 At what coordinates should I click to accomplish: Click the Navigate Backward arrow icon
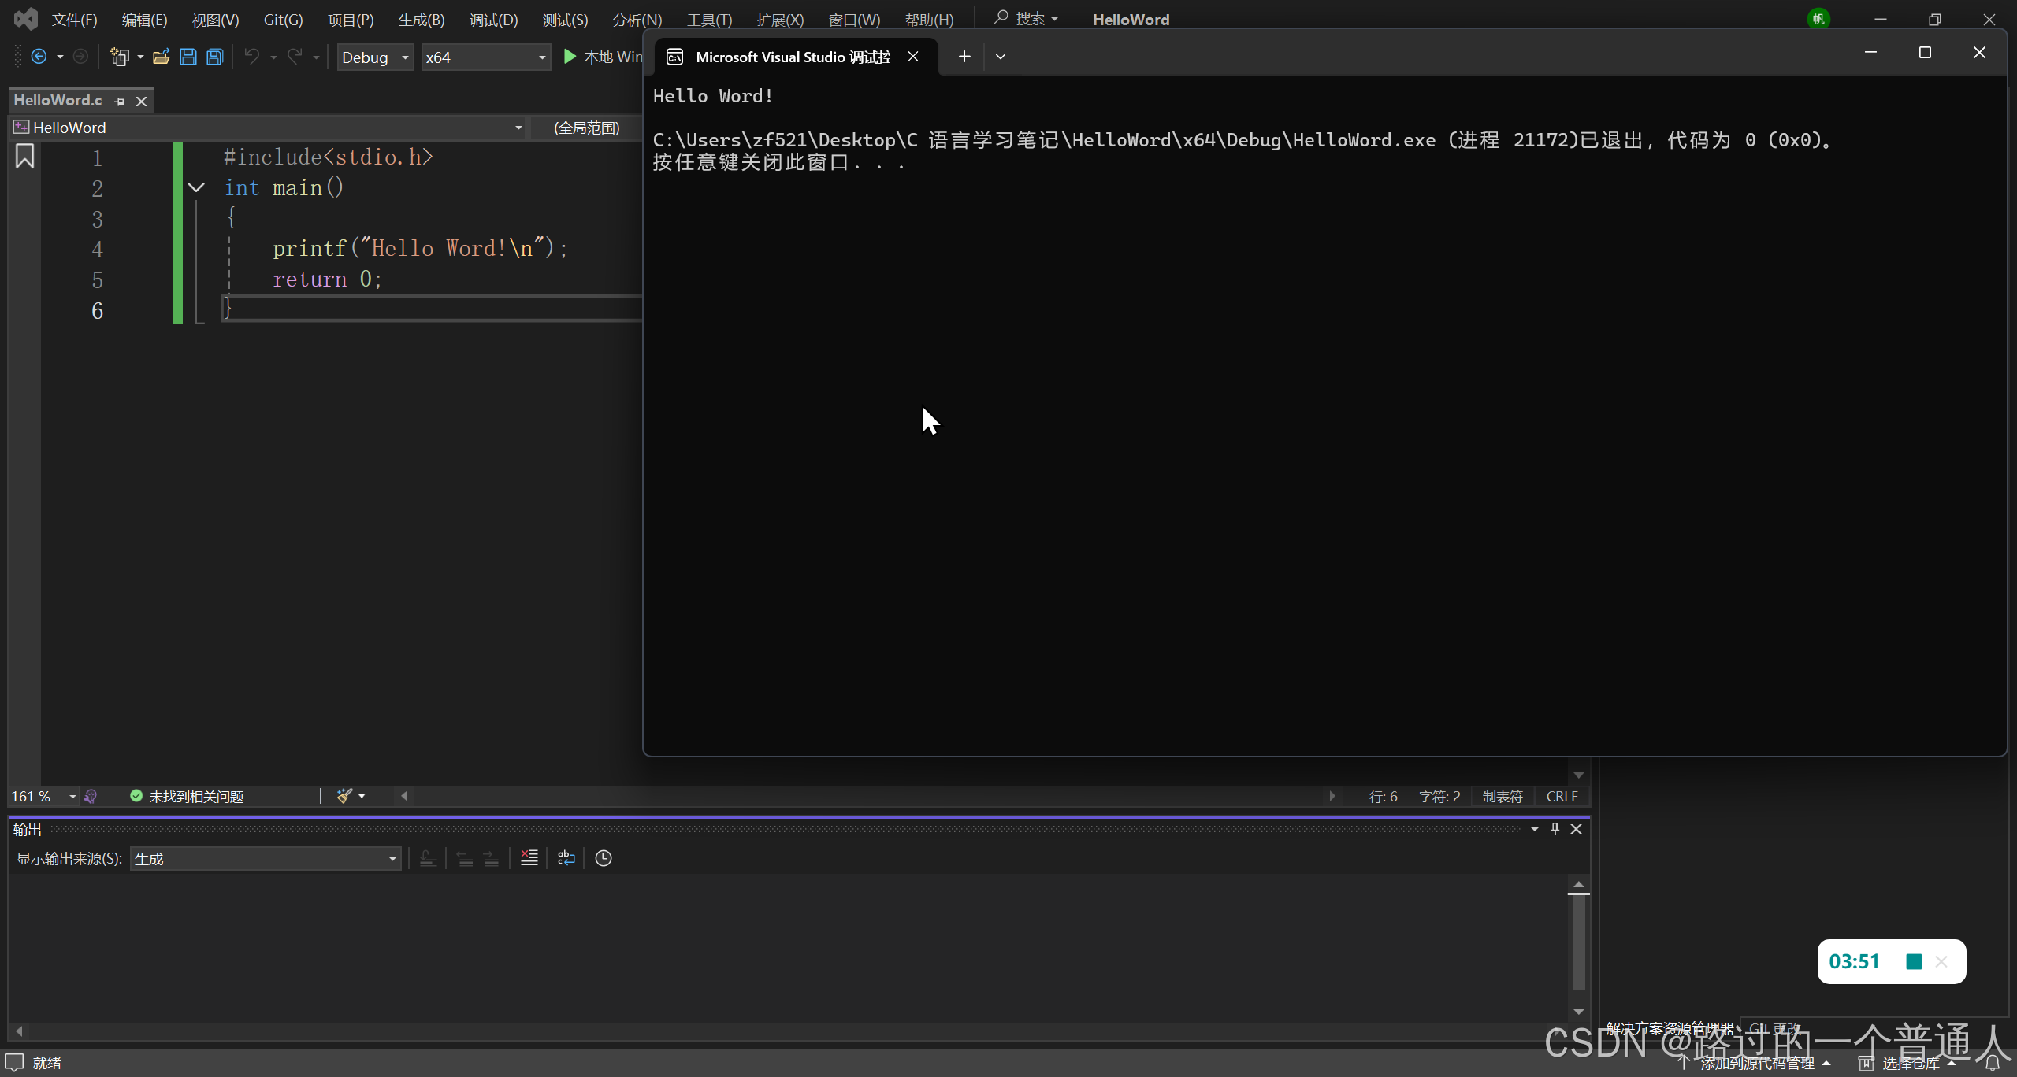coord(39,57)
